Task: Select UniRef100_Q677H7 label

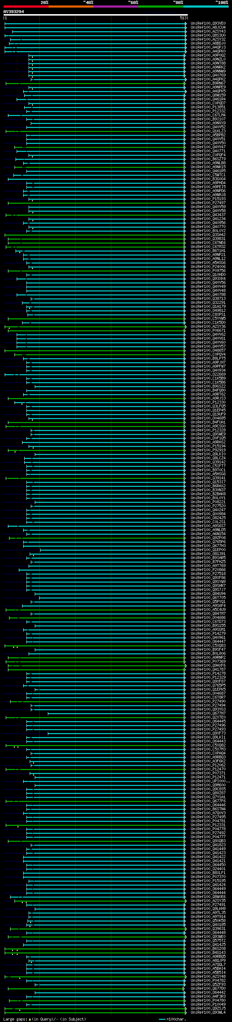Action: (x=208, y=713)
